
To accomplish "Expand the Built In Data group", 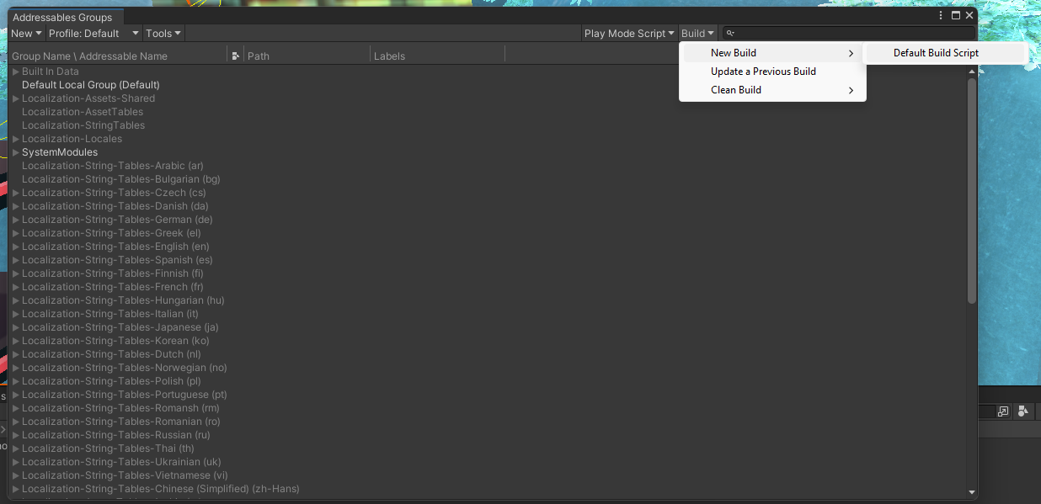I will 14,71.
